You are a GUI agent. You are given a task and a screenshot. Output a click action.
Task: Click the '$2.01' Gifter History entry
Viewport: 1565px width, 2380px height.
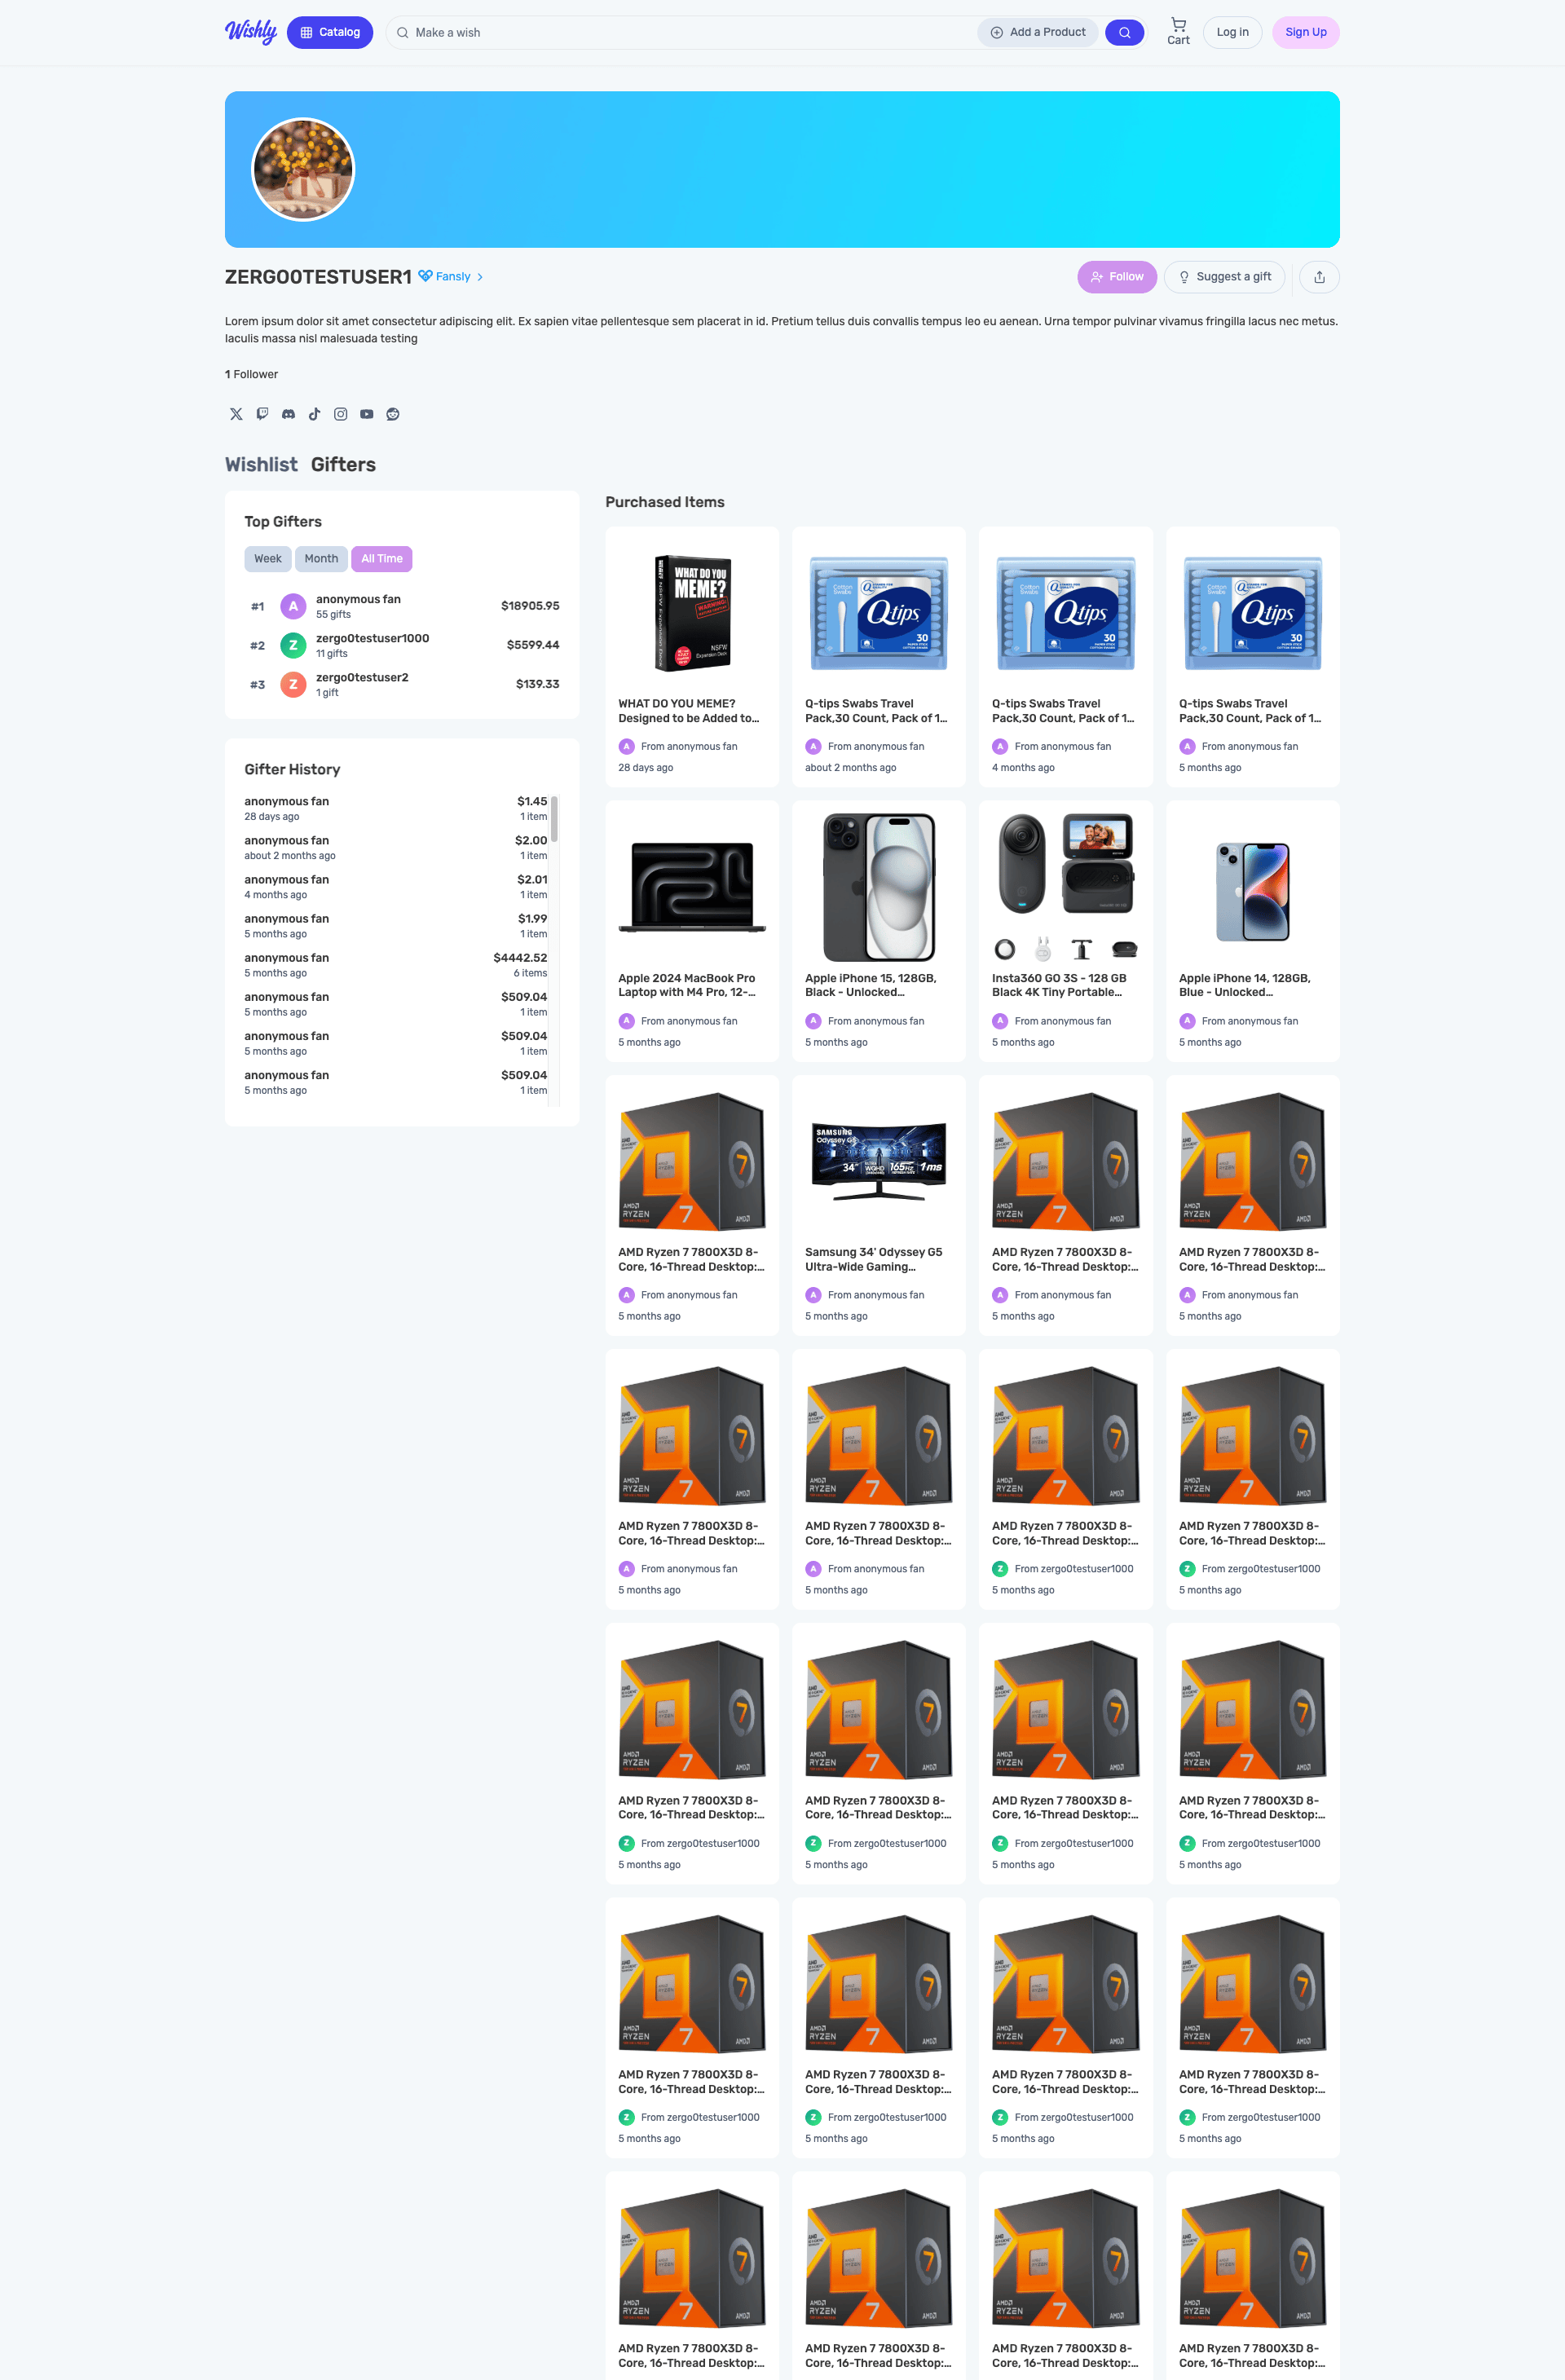point(396,887)
